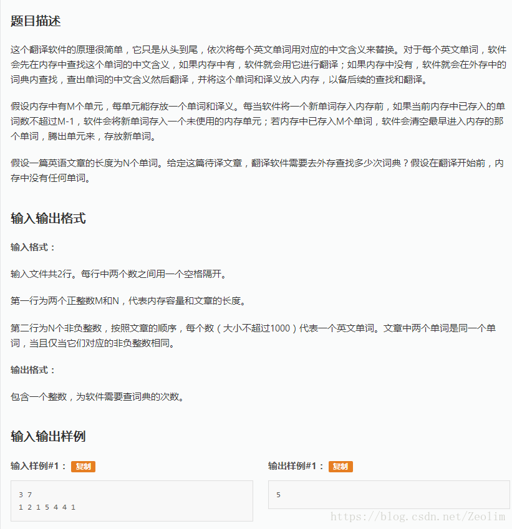The height and width of the screenshot is (529, 512).
Task: Select the 输入输出格式 heading
Action: tap(48, 218)
